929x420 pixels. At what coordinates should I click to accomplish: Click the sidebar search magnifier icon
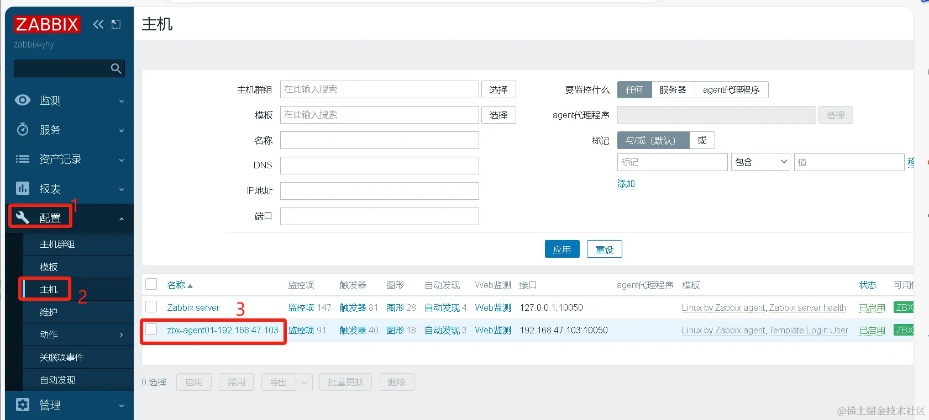[x=116, y=68]
